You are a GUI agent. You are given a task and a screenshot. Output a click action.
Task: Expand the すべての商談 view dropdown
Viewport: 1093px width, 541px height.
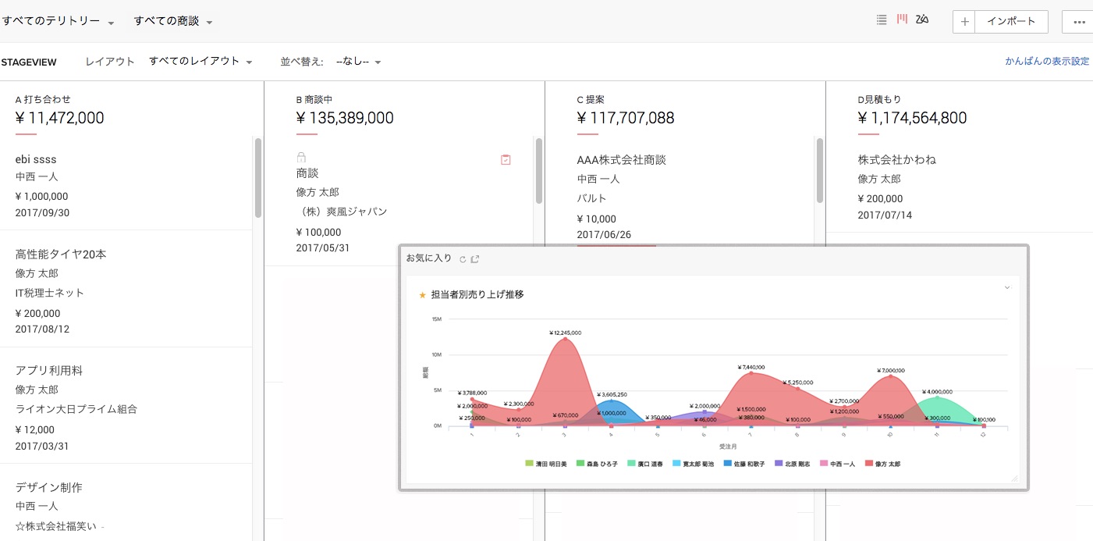(x=173, y=22)
